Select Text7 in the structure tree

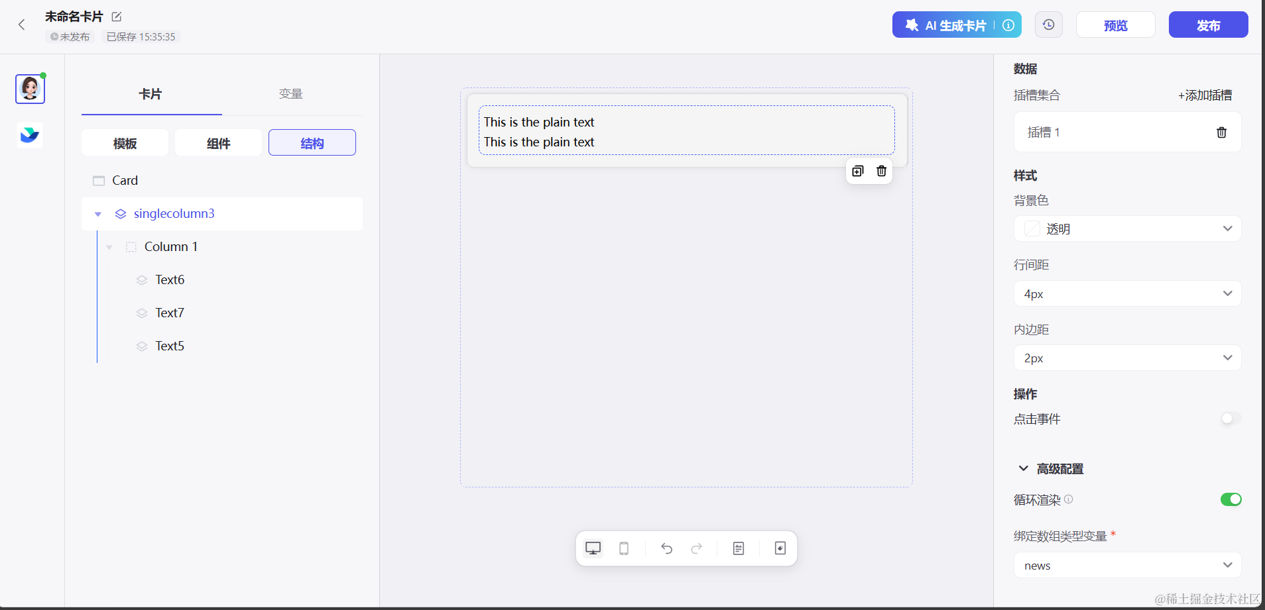pyautogui.click(x=222, y=313)
